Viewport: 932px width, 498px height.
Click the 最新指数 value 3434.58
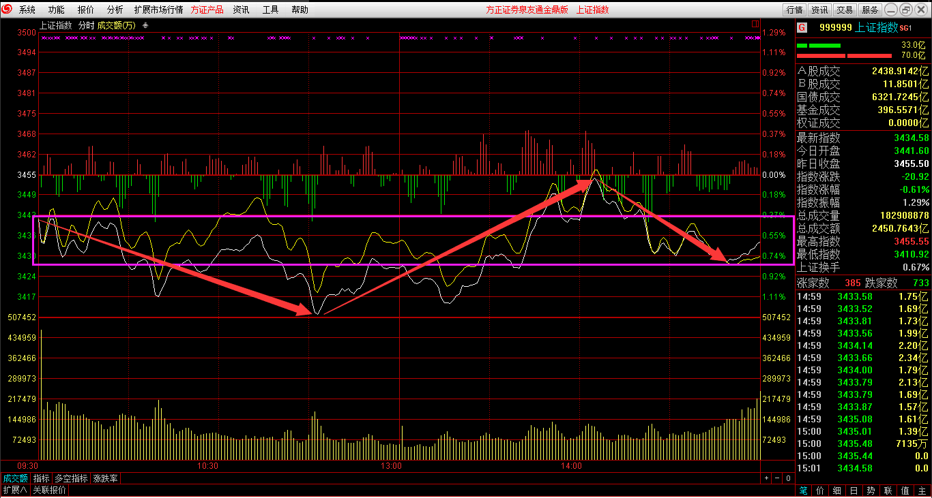pos(912,138)
